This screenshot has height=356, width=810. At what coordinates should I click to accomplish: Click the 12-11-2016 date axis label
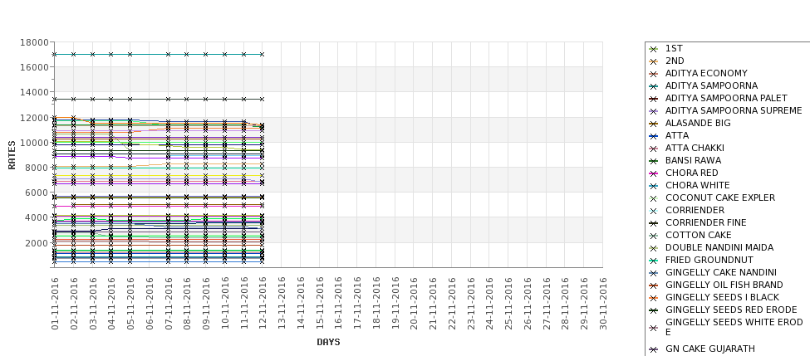tap(263, 304)
